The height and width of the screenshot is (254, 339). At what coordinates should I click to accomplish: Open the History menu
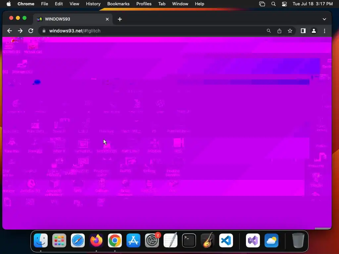tap(93, 4)
